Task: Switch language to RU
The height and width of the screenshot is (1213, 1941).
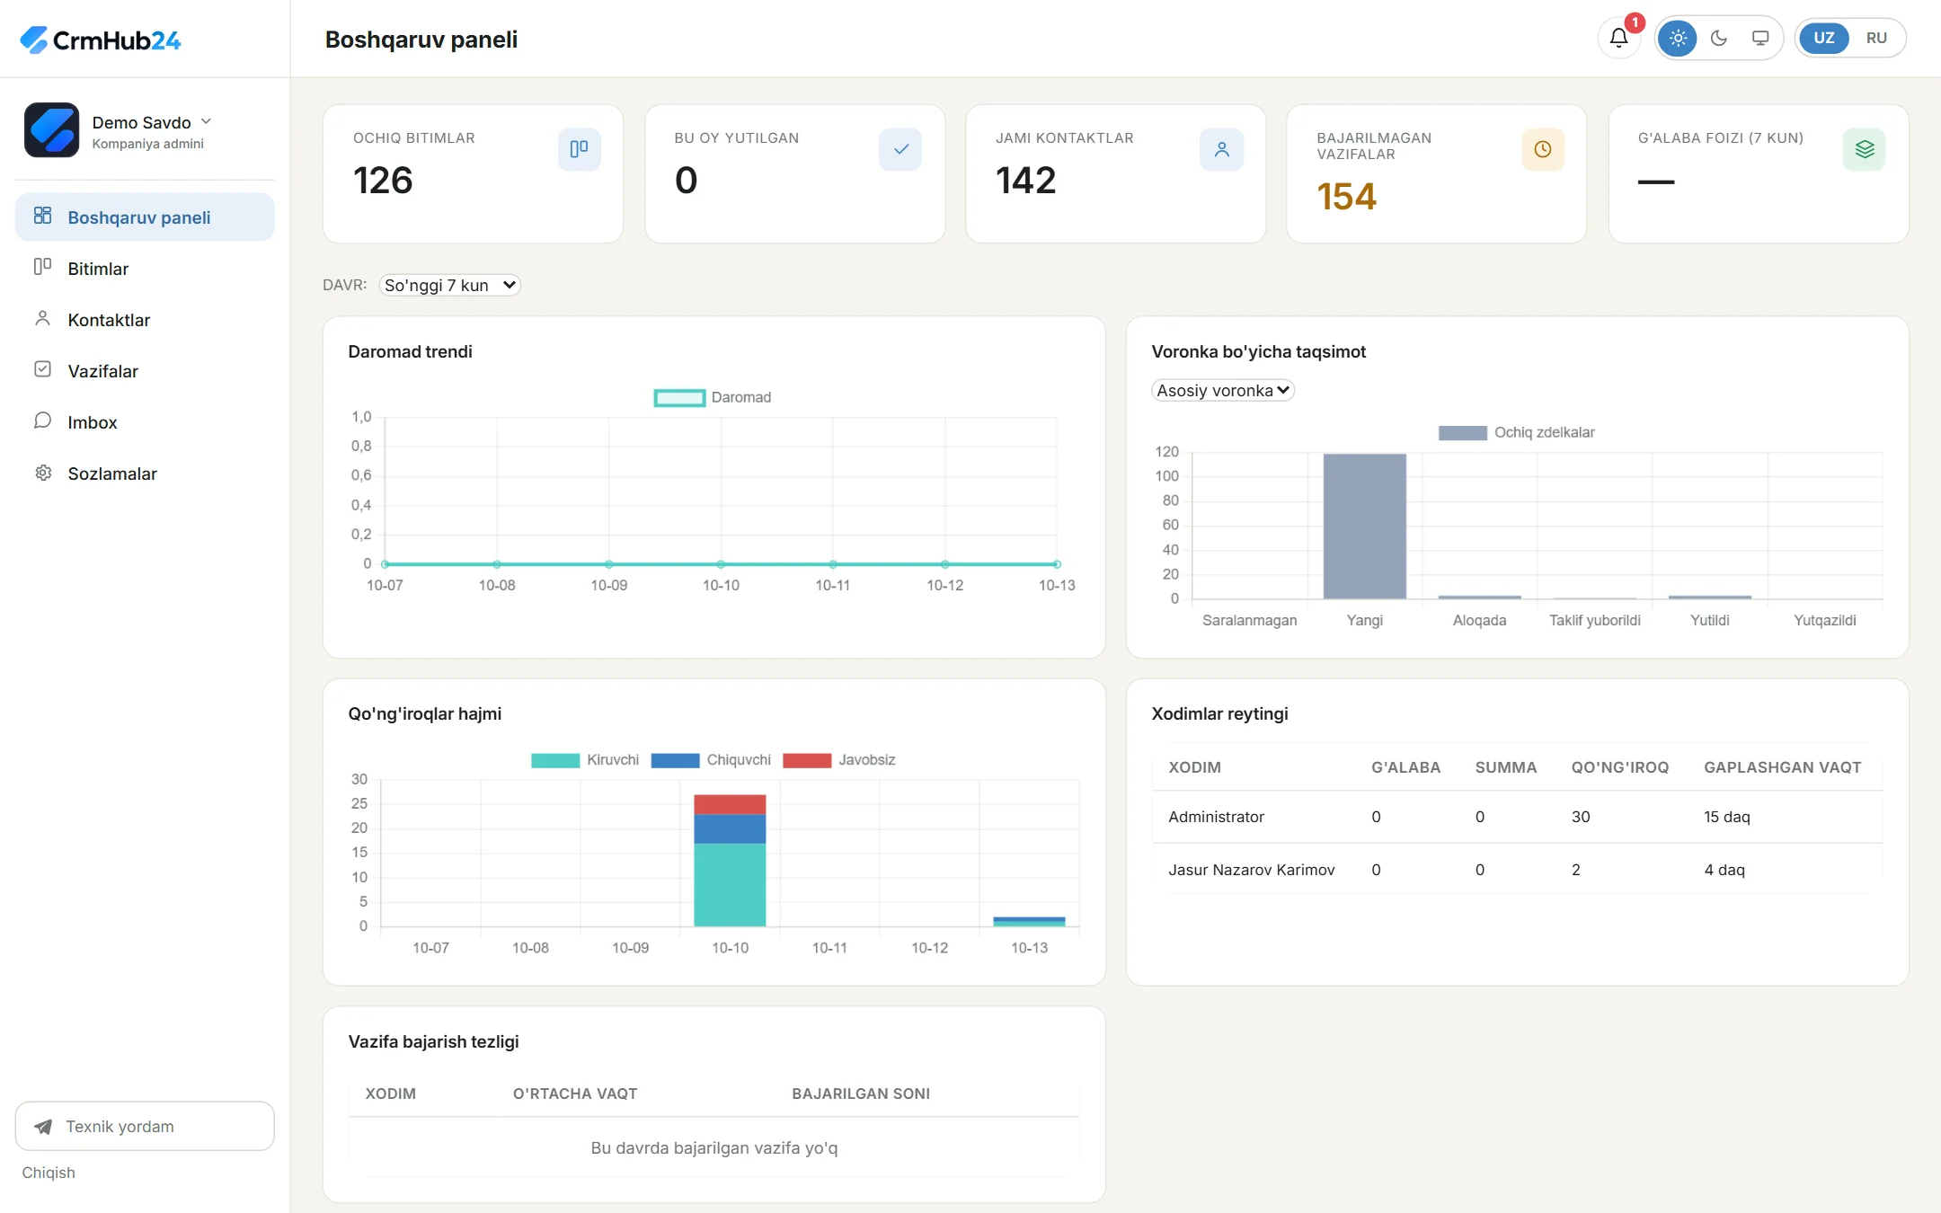Action: 1875,38
